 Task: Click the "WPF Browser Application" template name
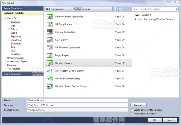click(x=68, y=47)
